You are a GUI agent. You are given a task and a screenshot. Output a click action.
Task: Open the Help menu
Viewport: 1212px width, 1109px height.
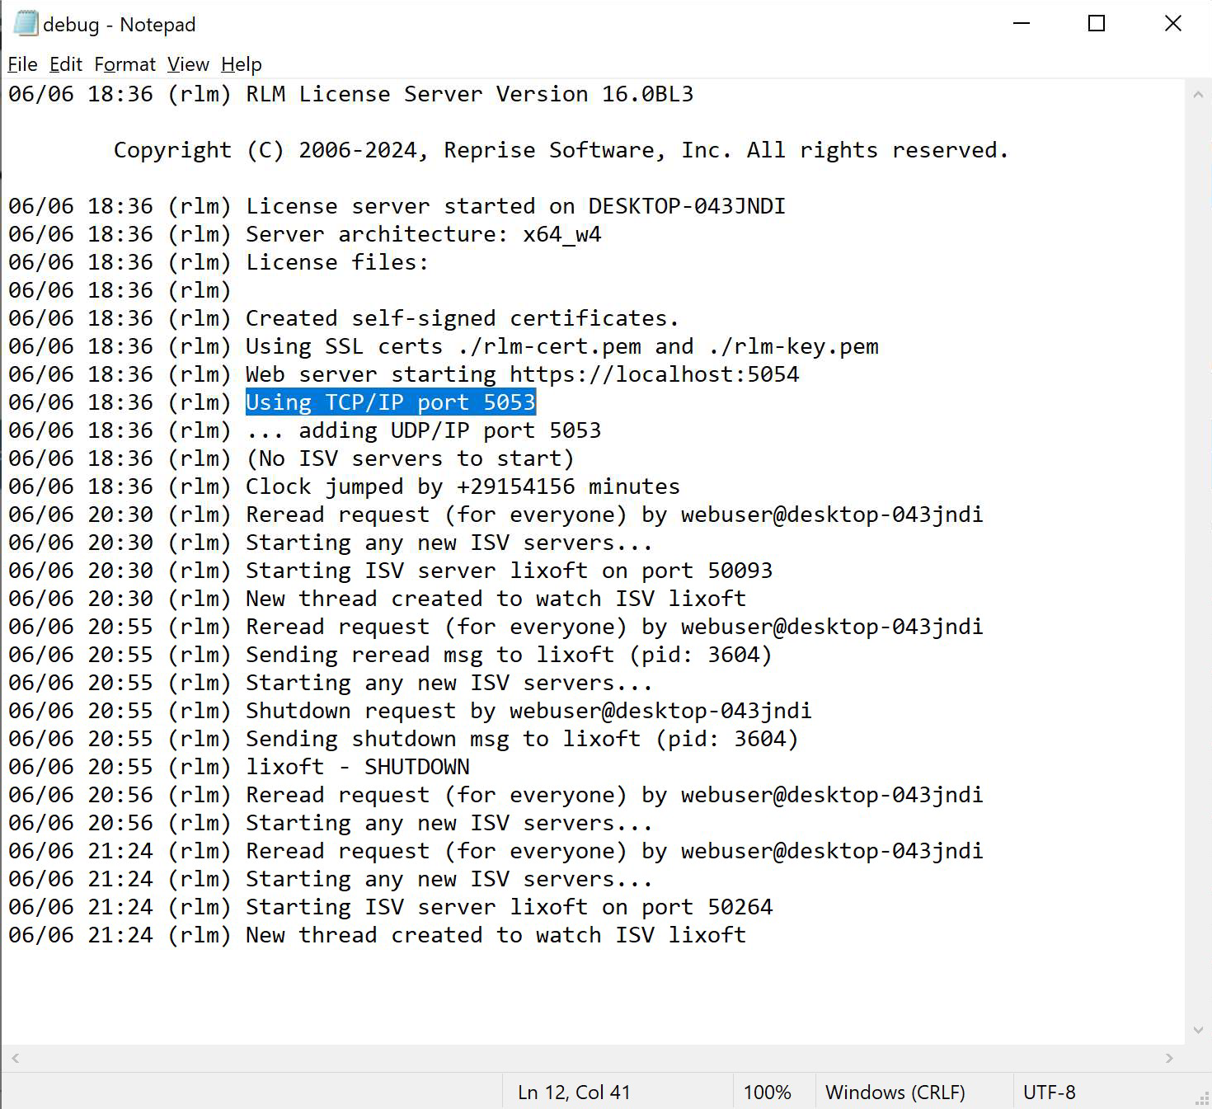click(242, 64)
